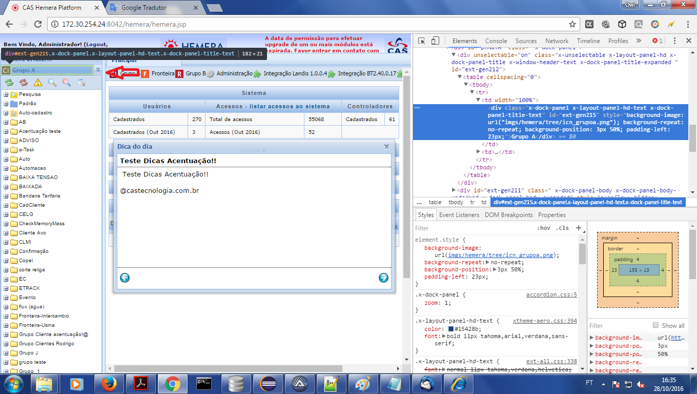The image size is (697, 394).
Task: Expand the Copel folder node
Action: pyautogui.click(x=6, y=261)
